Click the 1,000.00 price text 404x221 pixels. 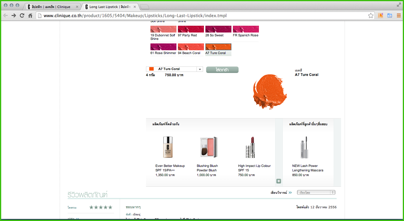tap(206, 175)
